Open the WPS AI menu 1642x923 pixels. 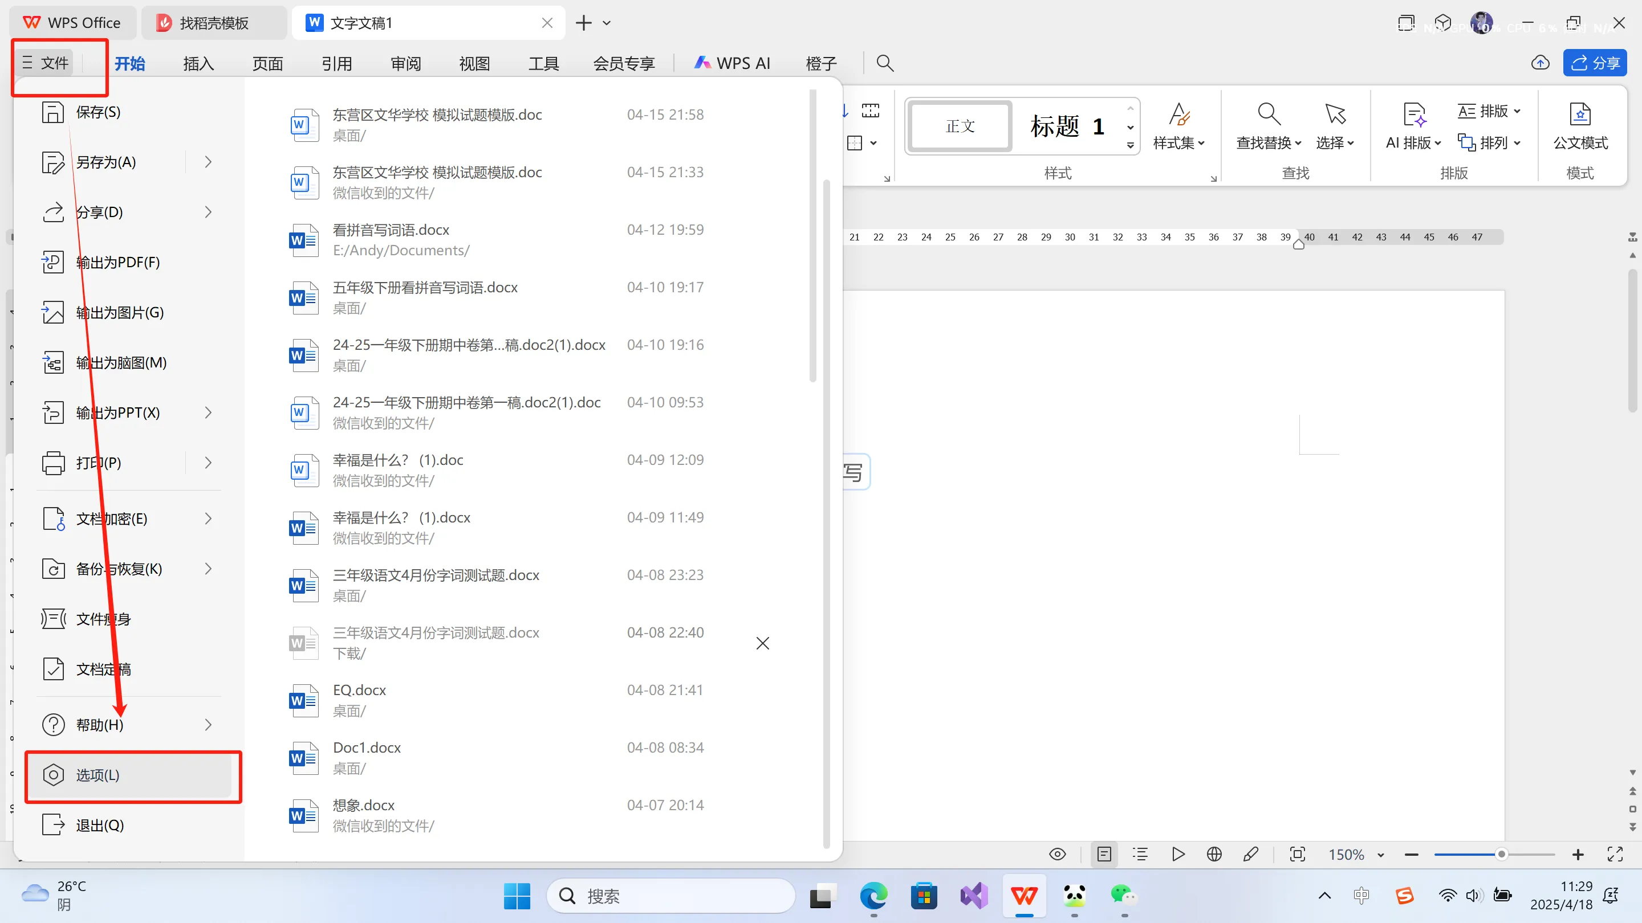pos(731,63)
